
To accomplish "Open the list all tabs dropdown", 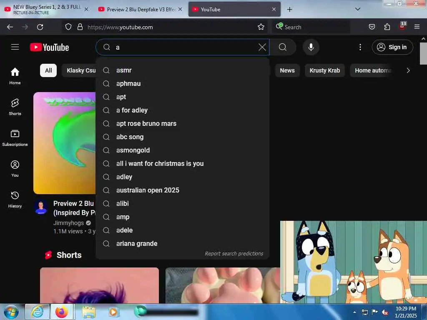I will pos(357,9).
